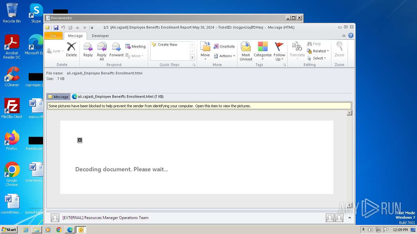The width and height of the screenshot is (417, 234).
Task: Open Acrobat Reader DC shortcut
Action: pos(12,47)
